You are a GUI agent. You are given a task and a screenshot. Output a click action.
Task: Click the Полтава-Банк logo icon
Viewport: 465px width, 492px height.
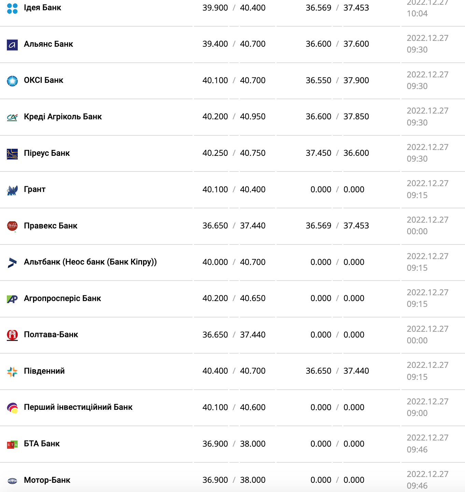click(x=12, y=335)
